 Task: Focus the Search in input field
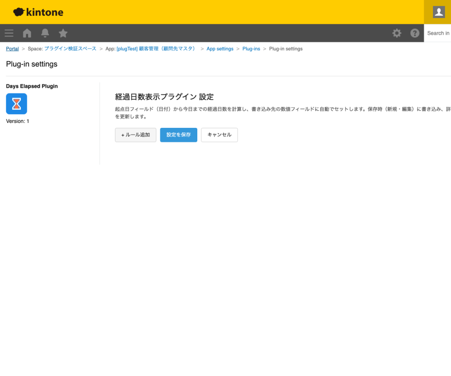(x=438, y=33)
